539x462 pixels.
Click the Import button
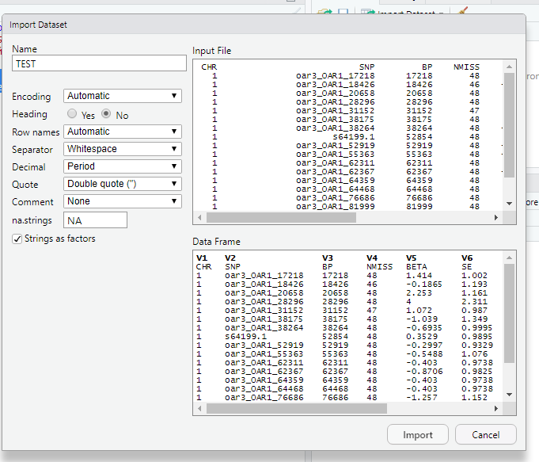click(x=418, y=435)
